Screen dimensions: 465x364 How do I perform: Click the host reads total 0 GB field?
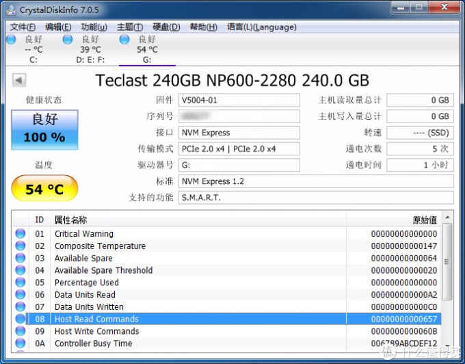(x=421, y=101)
